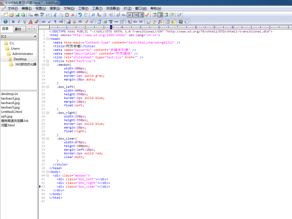Click the View in Browser globe icon
Viewport: 292px width, 219px height.
pos(5,22)
